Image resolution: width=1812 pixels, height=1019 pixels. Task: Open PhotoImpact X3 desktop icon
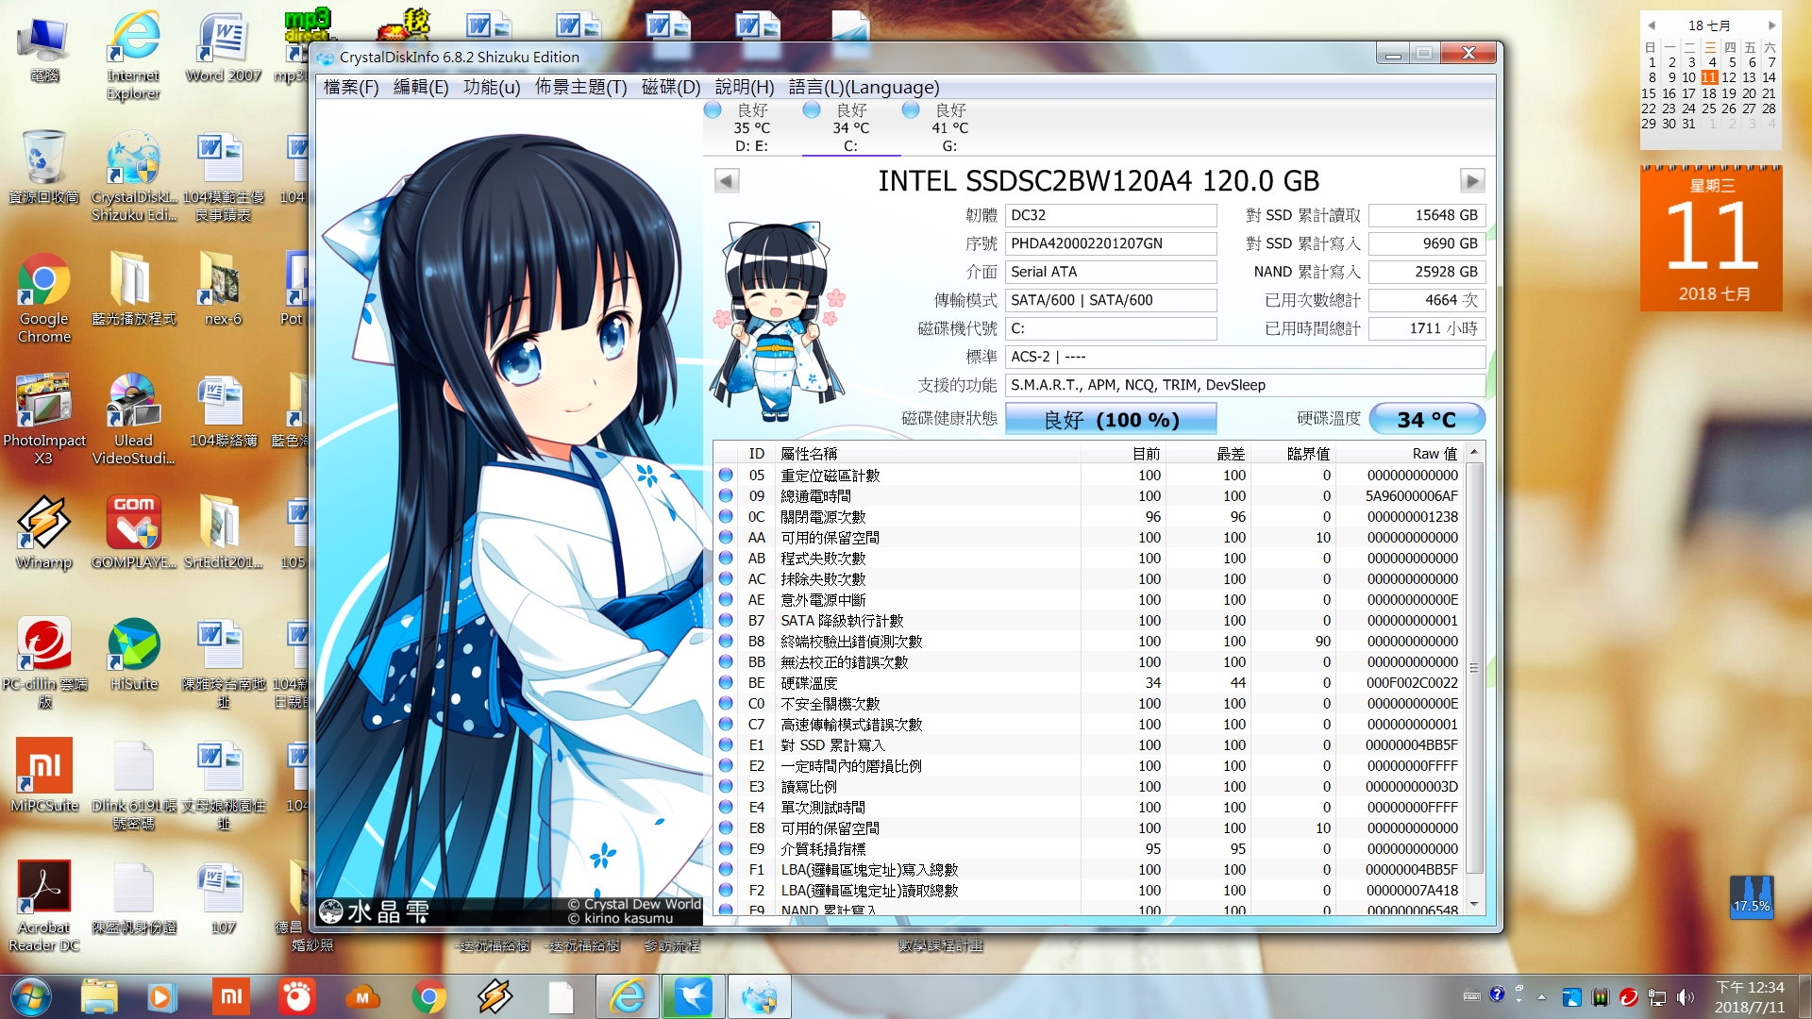point(43,420)
